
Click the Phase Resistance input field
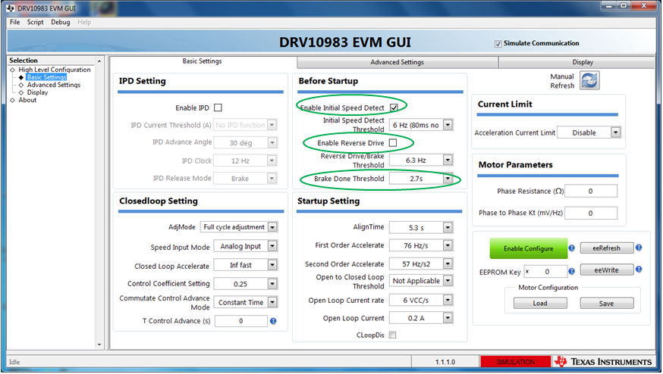click(591, 192)
